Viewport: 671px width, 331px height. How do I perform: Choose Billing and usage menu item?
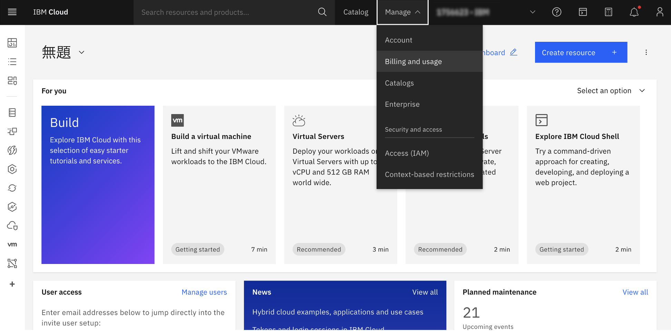[x=429, y=62]
